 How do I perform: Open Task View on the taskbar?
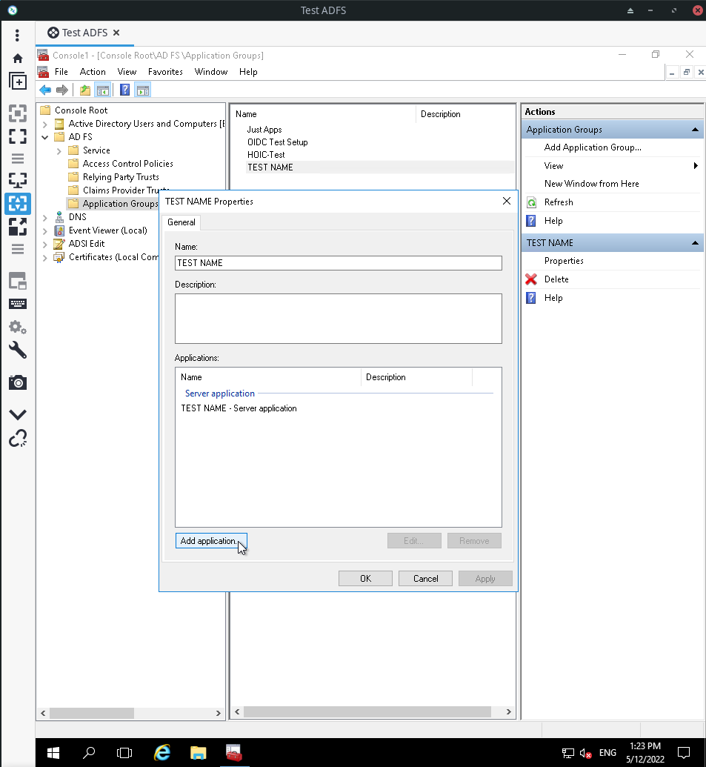[124, 753]
